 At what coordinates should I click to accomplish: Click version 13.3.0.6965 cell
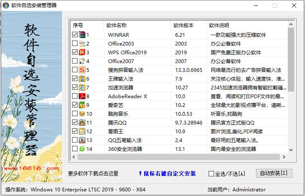(189, 70)
